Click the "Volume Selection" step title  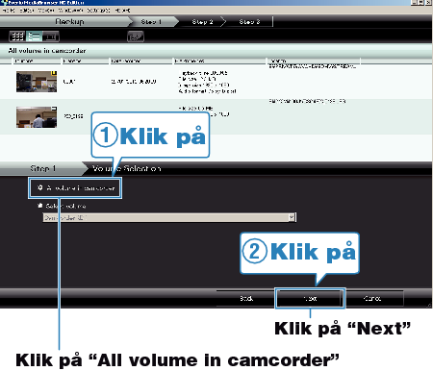pos(127,168)
